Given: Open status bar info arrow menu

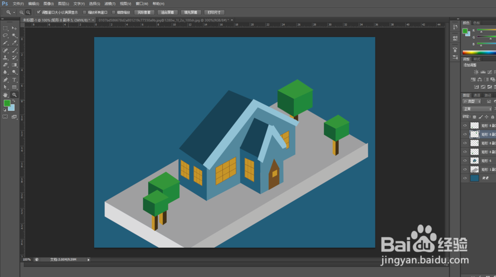Looking at the screenshot, I should click(x=89, y=260).
